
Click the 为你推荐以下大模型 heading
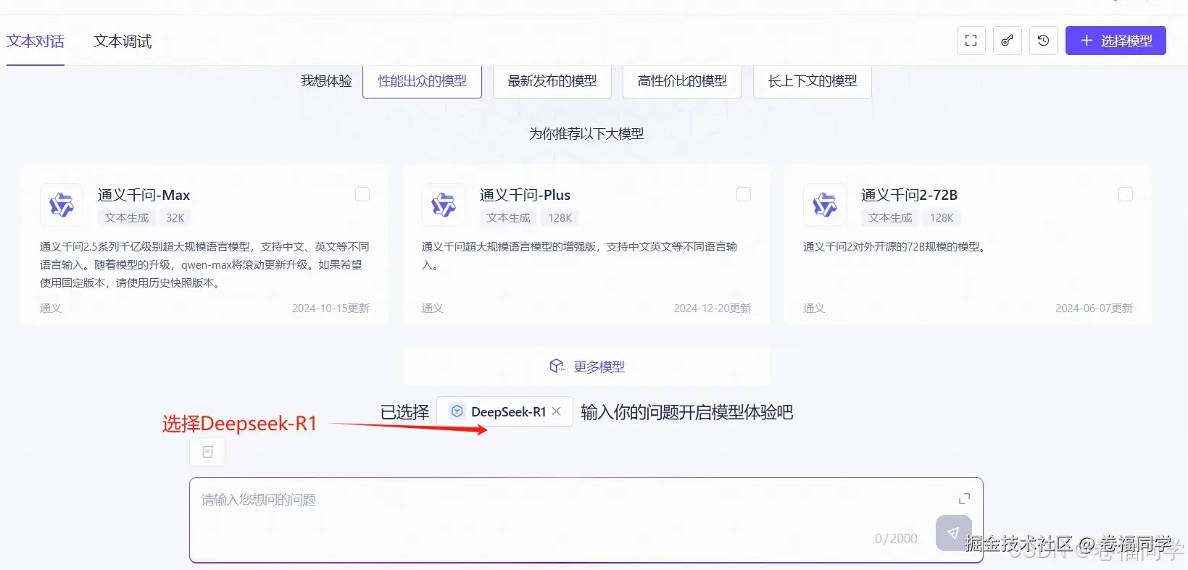(586, 134)
